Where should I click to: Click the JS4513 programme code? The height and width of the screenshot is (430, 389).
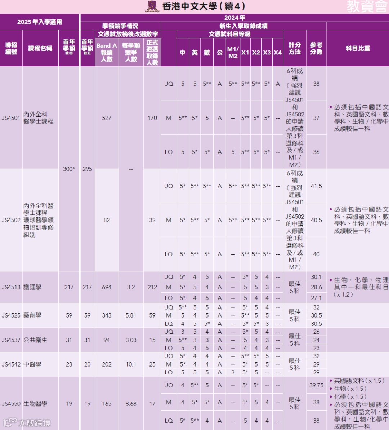point(11,287)
